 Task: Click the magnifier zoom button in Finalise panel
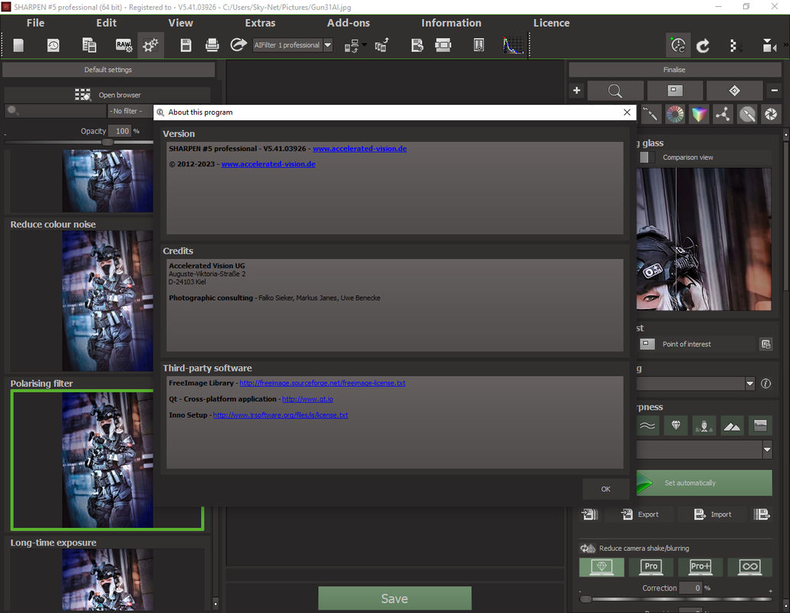tap(615, 91)
